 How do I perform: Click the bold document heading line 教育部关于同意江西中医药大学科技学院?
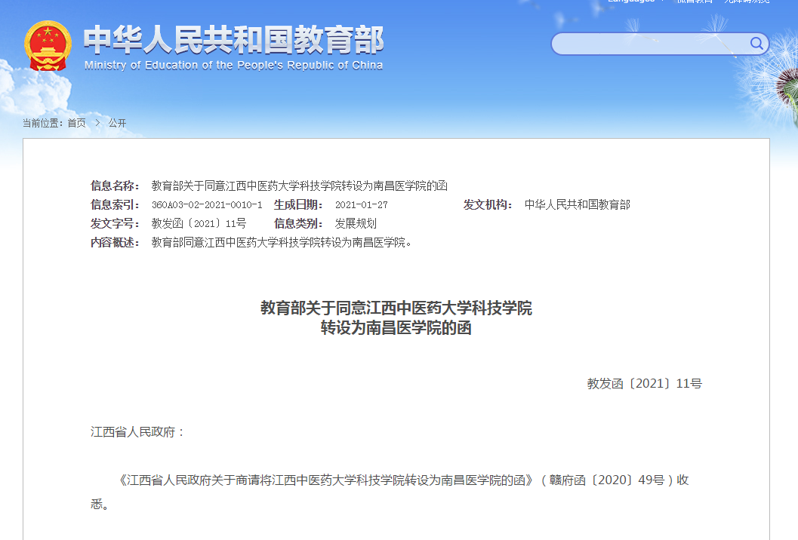(396, 308)
